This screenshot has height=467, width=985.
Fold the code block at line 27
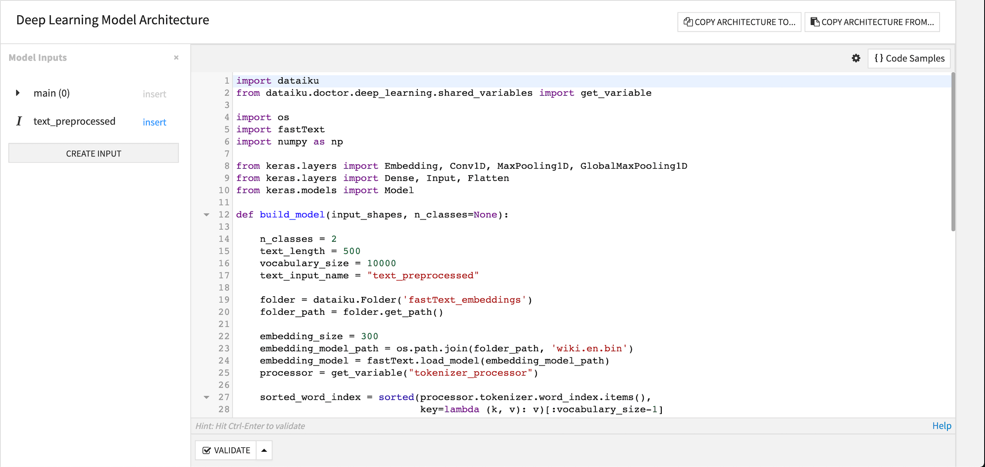[206, 397]
